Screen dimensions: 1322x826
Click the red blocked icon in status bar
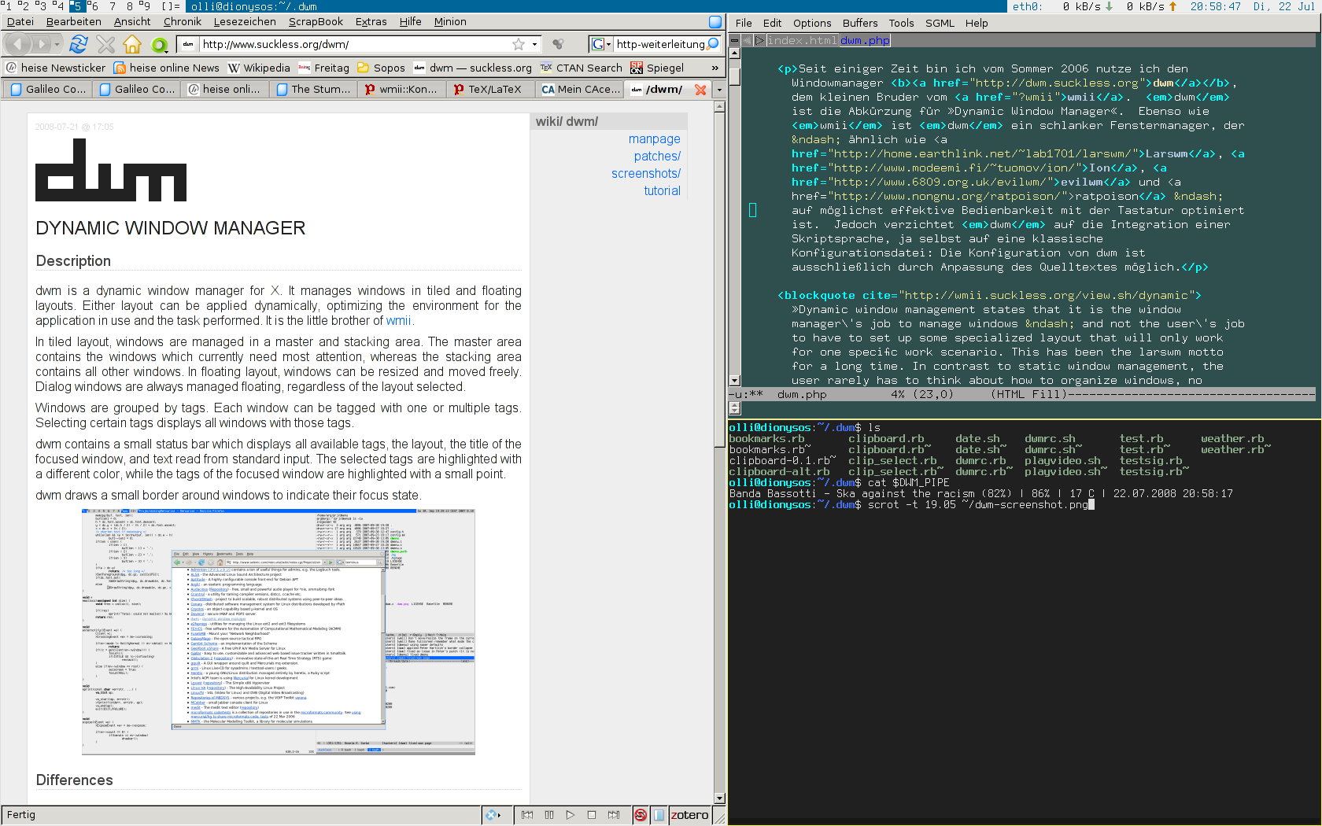point(641,815)
